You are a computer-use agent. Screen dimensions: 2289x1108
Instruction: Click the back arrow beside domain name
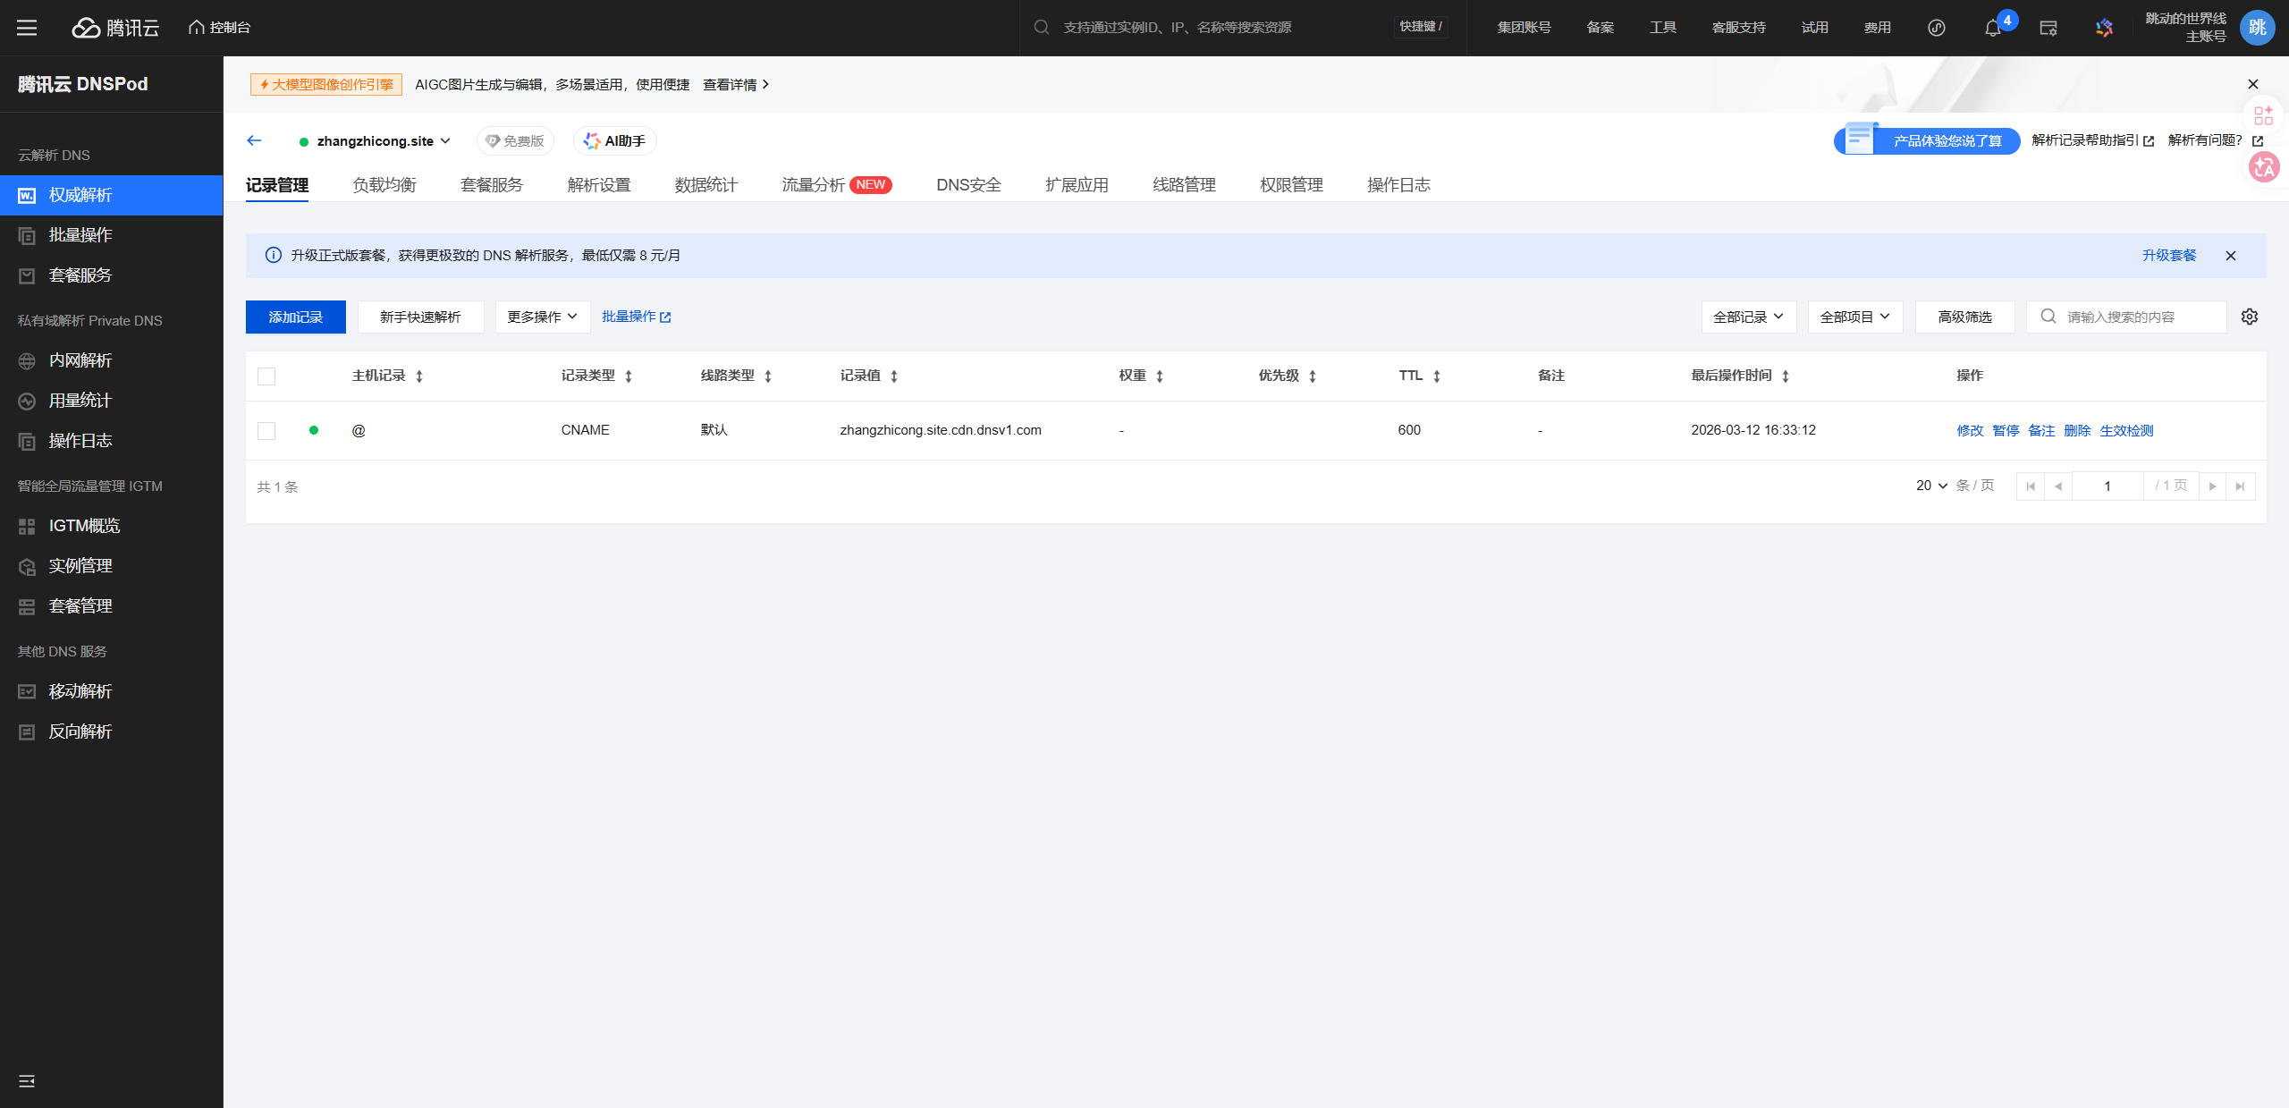tap(254, 140)
